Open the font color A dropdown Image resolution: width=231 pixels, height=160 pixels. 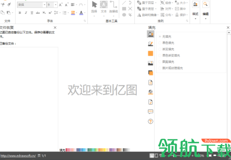click(85, 13)
